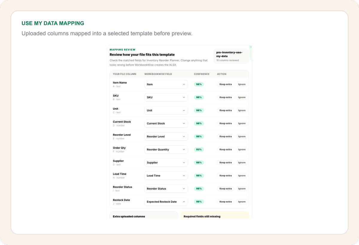Click the 'WORKBOOKWISE FIELD' header
This screenshot has height=245, width=359.
[x=158, y=74]
